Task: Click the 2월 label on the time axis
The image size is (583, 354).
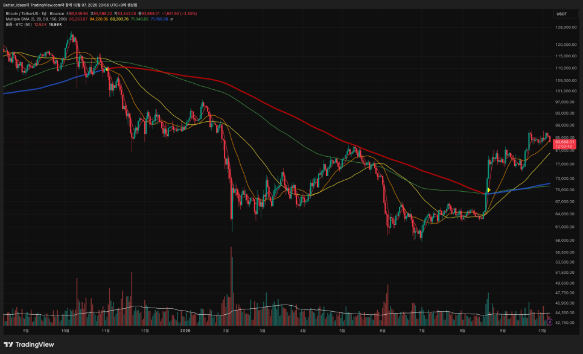Action: (226, 330)
